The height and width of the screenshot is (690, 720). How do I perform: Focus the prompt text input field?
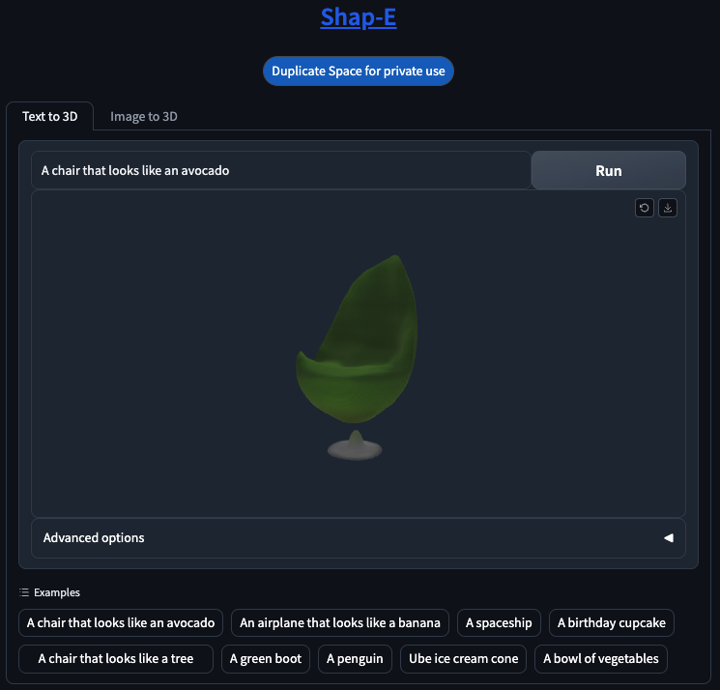[281, 170]
